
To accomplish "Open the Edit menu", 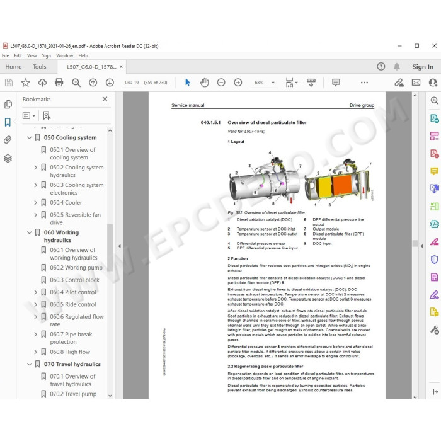I will point(18,55).
